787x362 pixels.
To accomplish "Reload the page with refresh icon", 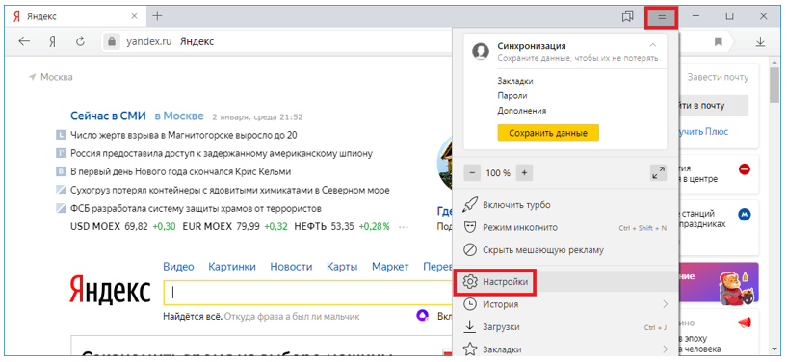I will click(80, 41).
